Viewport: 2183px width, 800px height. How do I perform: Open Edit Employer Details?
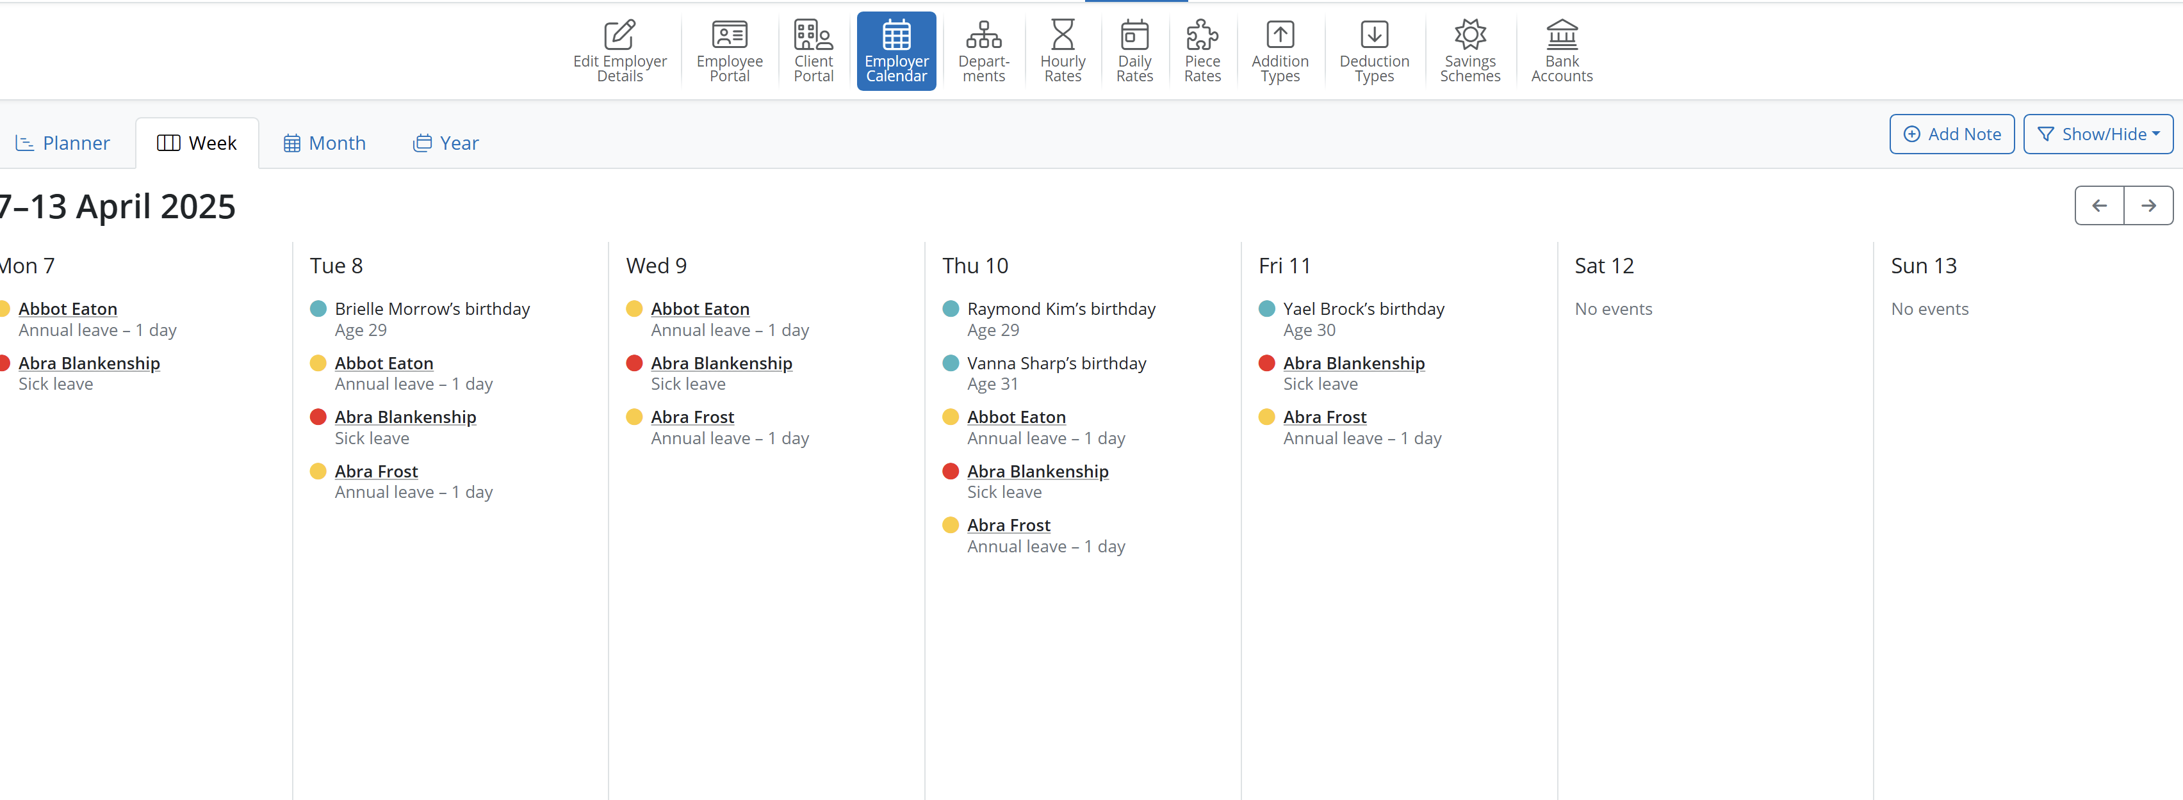click(619, 51)
